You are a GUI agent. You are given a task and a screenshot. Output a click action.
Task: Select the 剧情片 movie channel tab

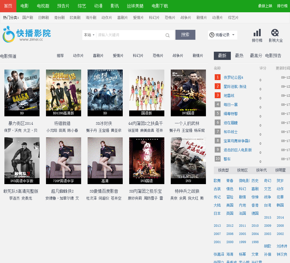pyautogui.click(x=198, y=56)
